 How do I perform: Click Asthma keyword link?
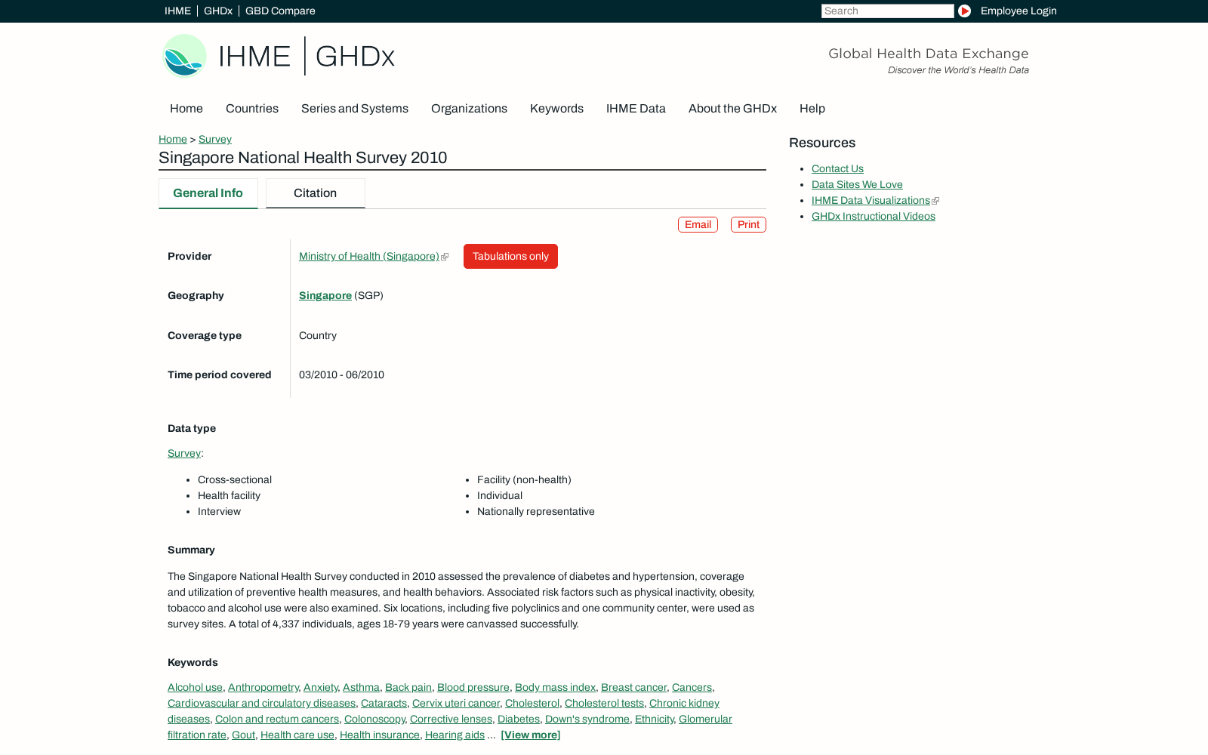point(361,687)
